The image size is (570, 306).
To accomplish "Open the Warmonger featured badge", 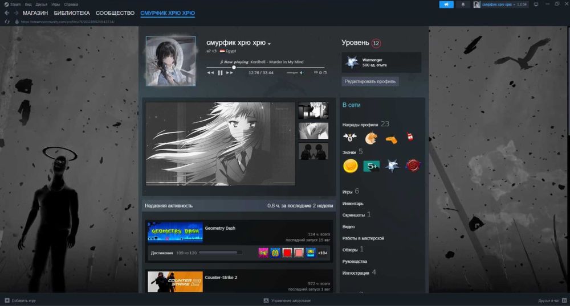I will click(381, 63).
